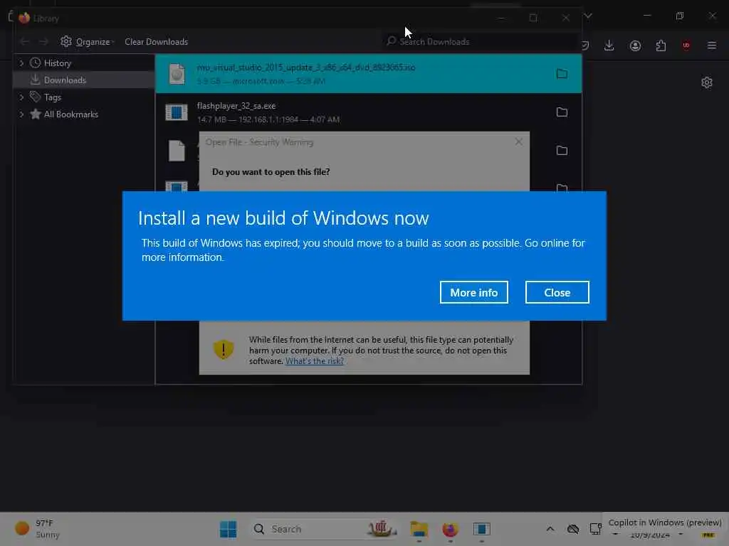Dismiss the Windows expired notice with Close
Viewport: 729px width, 546px height.
click(557, 292)
